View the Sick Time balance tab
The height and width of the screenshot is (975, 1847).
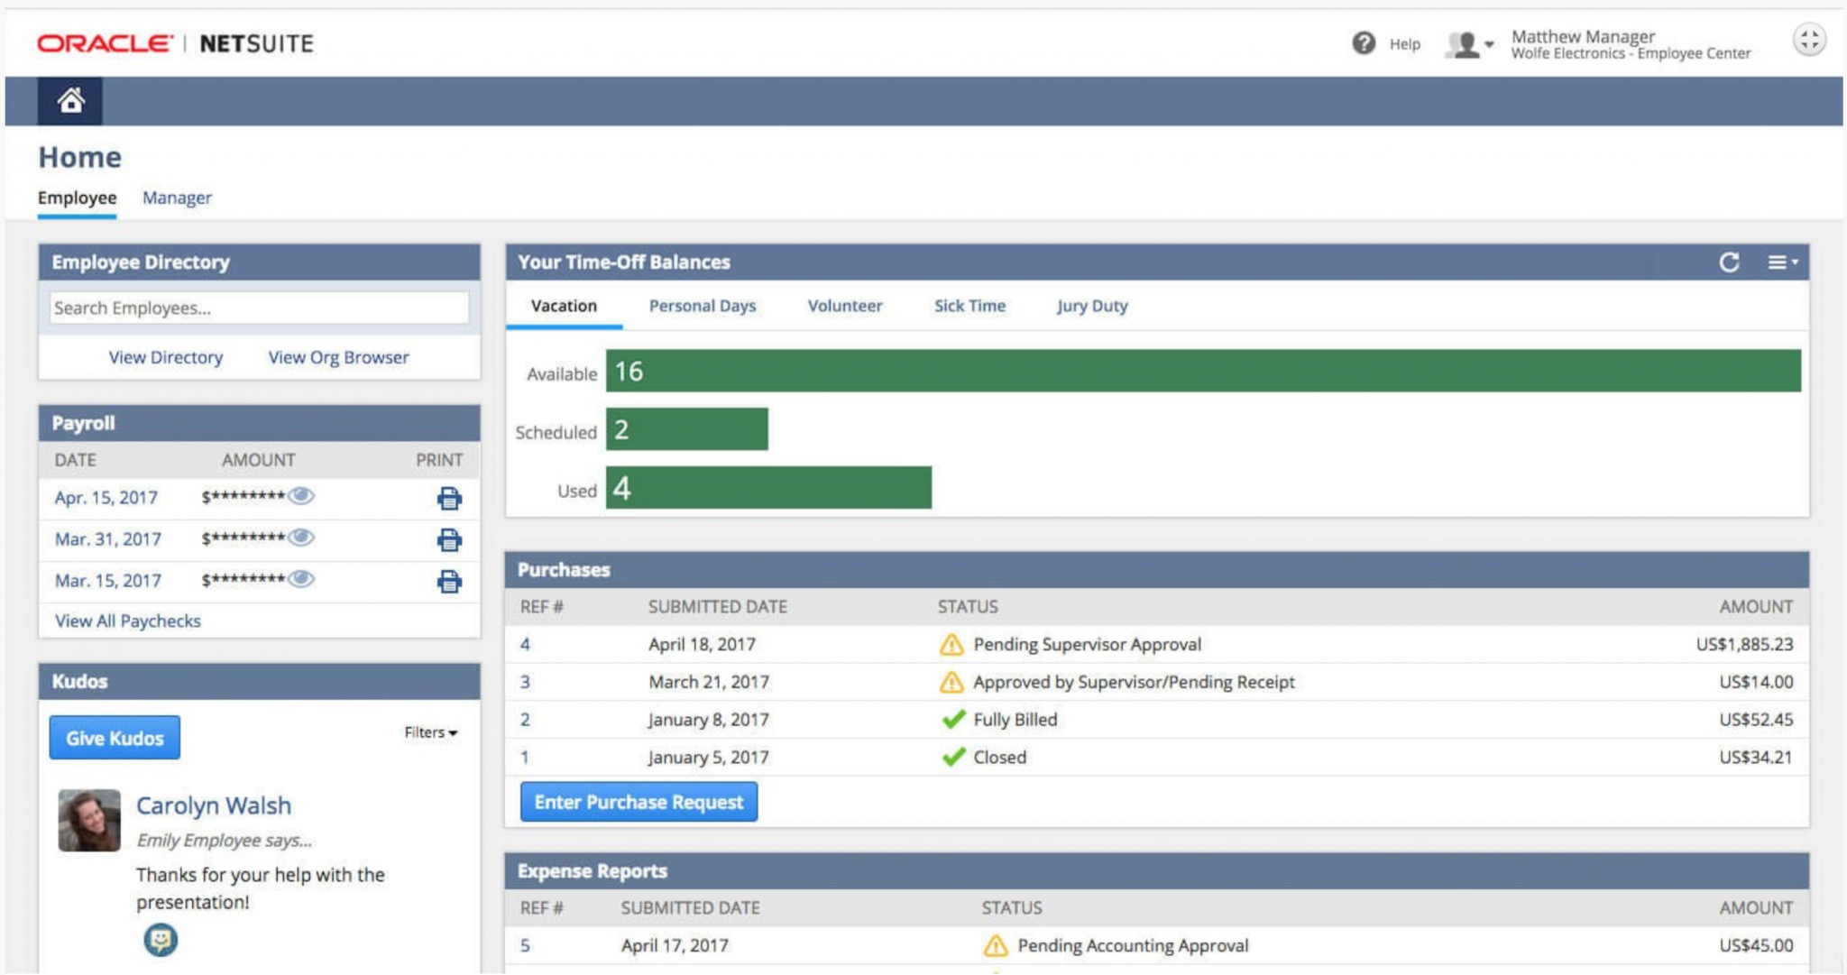[x=969, y=306]
